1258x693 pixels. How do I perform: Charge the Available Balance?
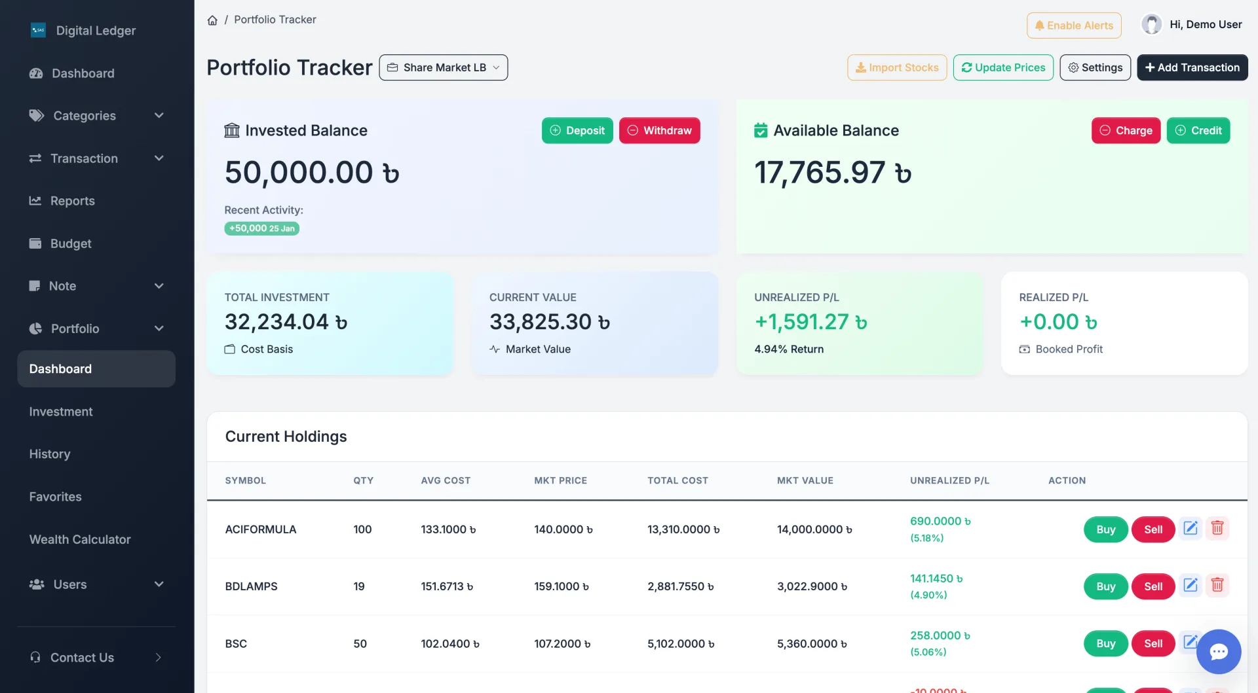pos(1126,130)
